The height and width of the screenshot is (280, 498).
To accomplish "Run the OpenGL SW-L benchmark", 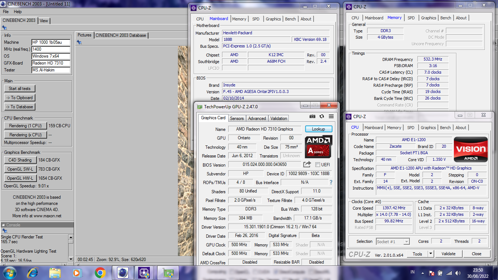I will [x=20, y=169].
